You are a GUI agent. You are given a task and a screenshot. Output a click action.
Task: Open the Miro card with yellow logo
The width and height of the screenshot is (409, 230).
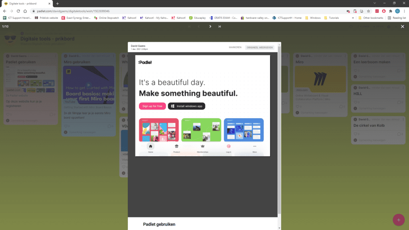[320, 79]
